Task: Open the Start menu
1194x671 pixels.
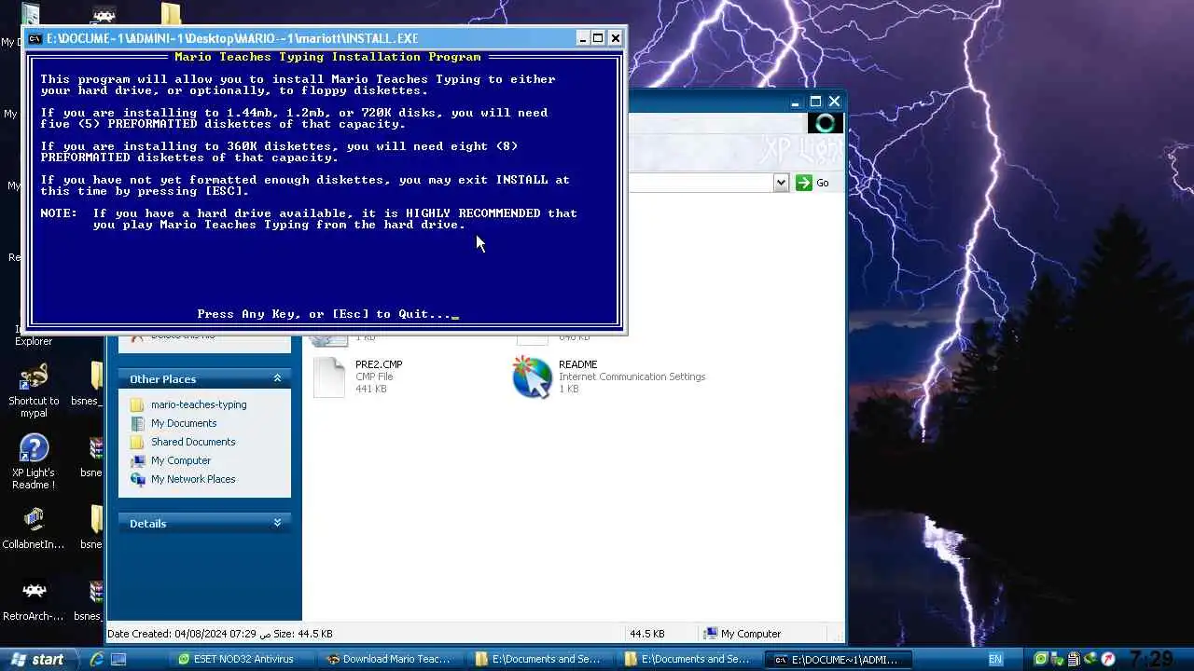Action: 37,659
